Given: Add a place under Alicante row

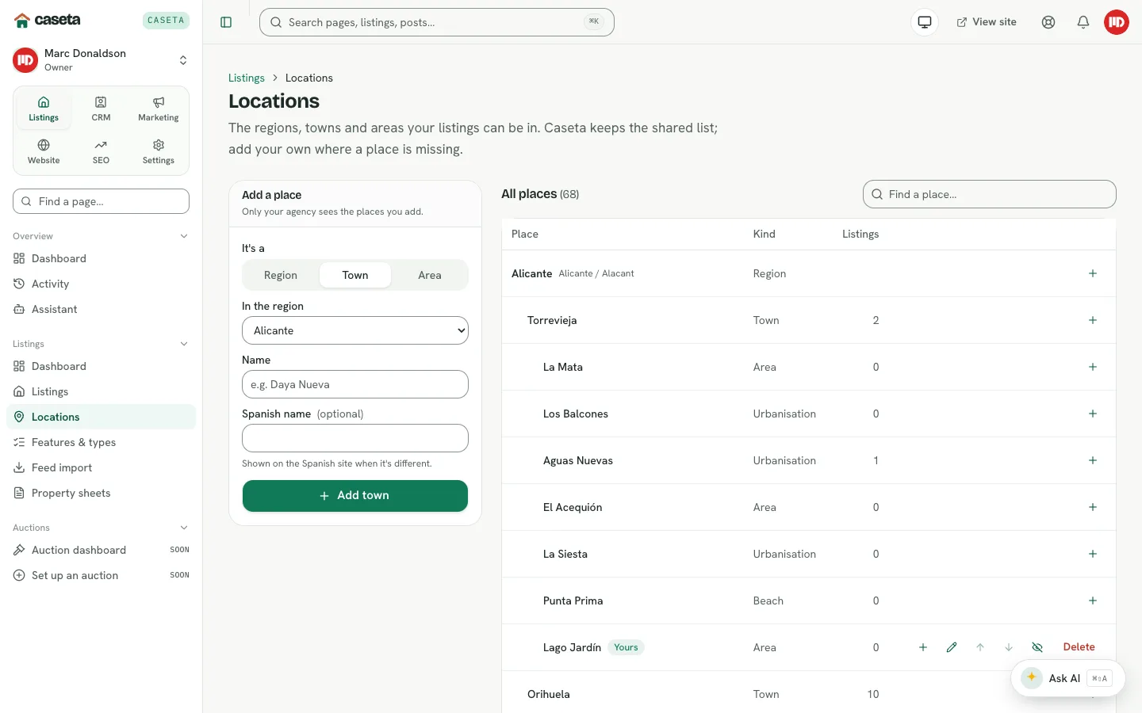Looking at the screenshot, I should (x=1093, y=273).
